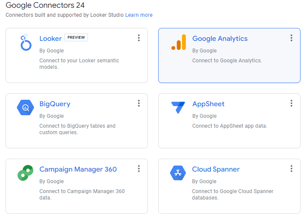Select the Google Analytics connector title
The height and width of the screenshot is (215, 307).
coord(220,38)
